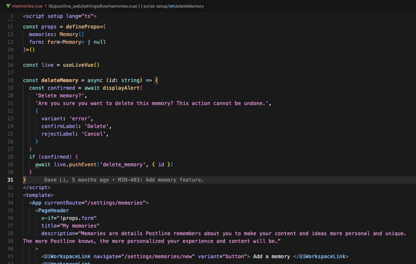416x264 pixels.
Task: Click line number 29 in the gutter
Action: [x=10, y=164]
